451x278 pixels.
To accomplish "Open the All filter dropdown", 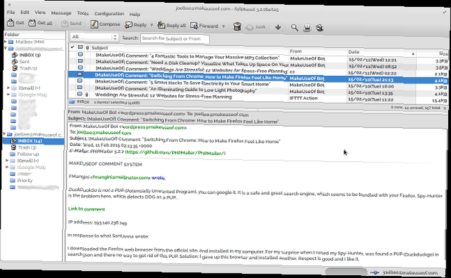I will [94, 37].
